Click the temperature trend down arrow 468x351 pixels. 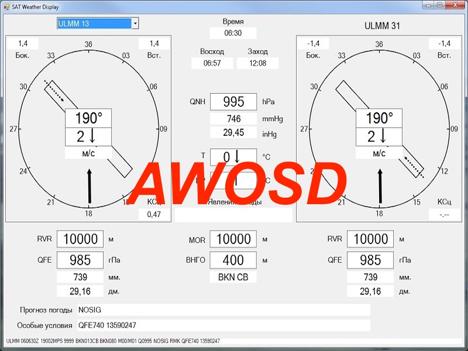tap(238, 157)
